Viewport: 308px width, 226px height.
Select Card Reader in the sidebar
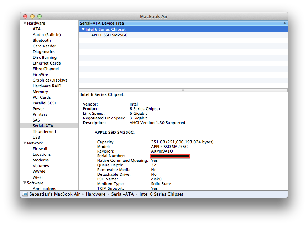point(45,46)
